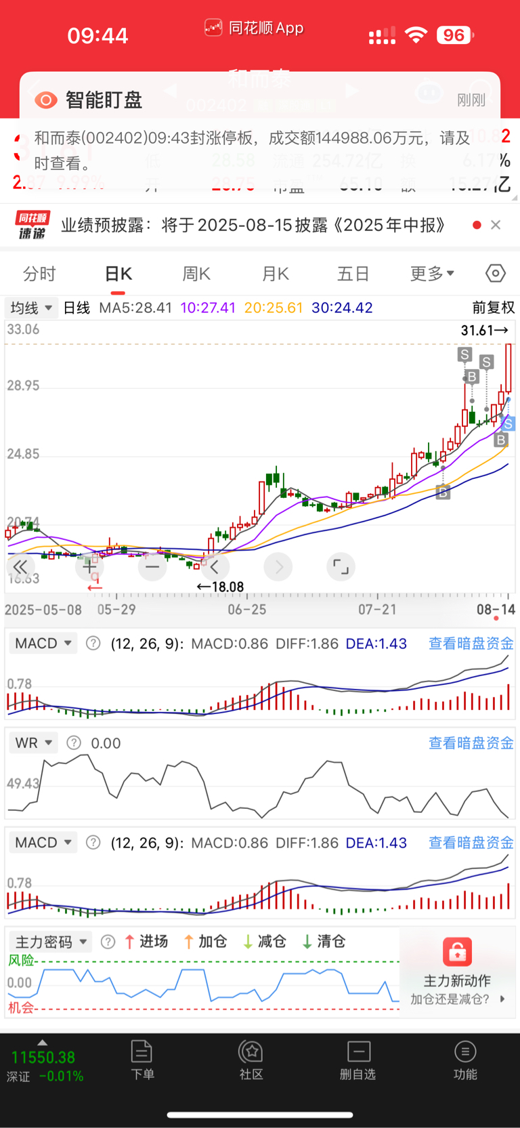
Task: Open the second MACD indicator dropdown
Action: point(43,842)
